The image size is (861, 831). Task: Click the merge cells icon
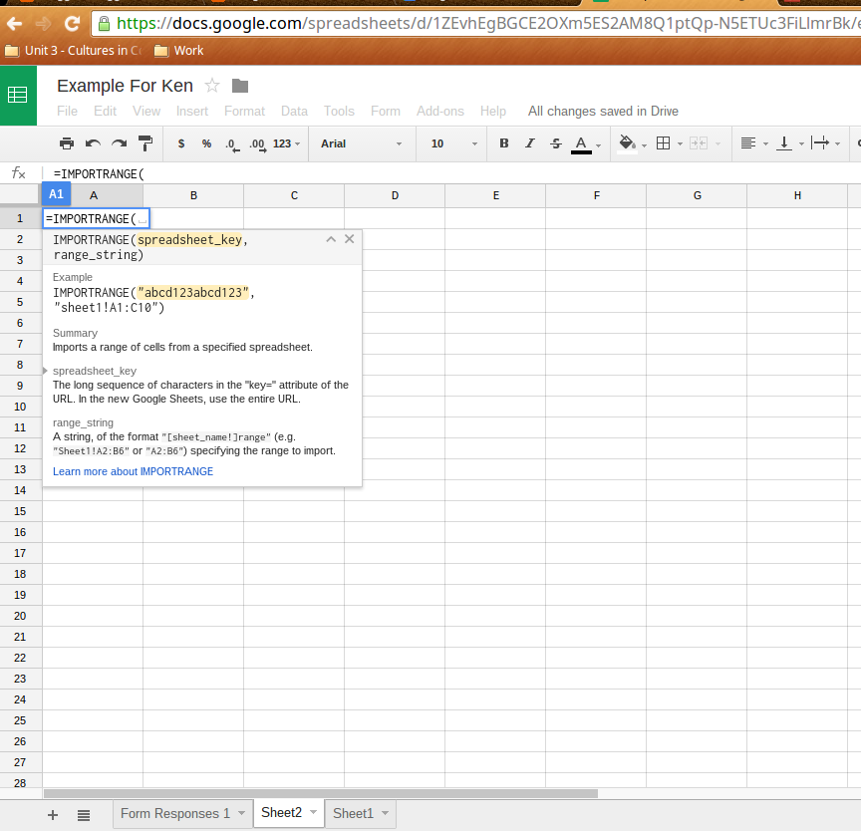pos(699,143)
